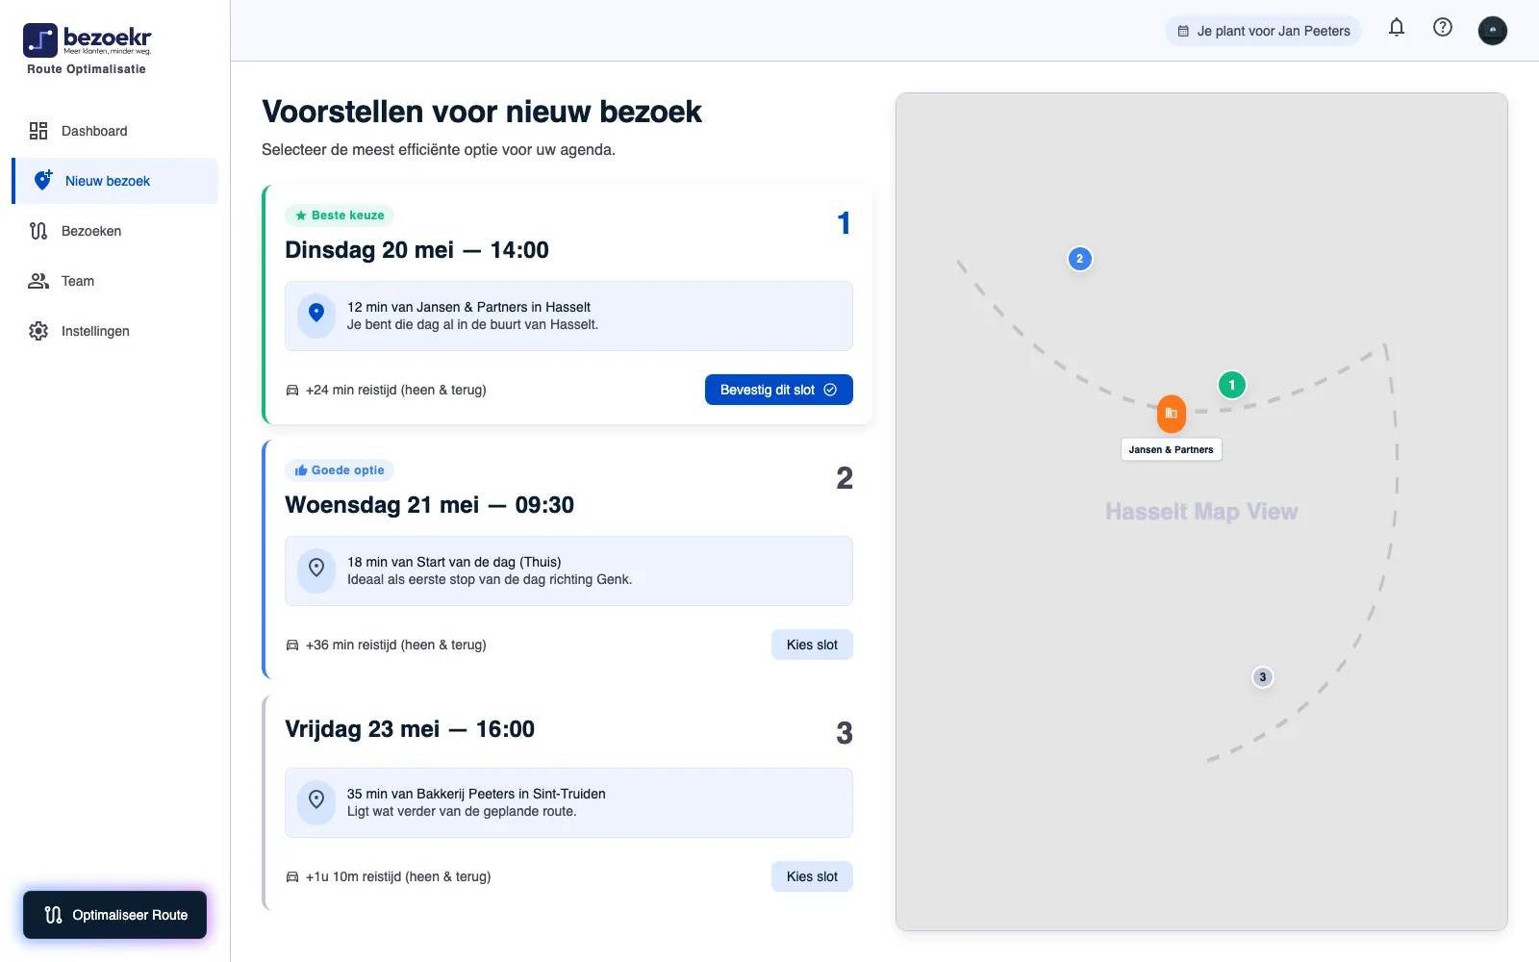The image size is (1539, 962).
Task: Choose Kies slot for Woensdag 21 mei
Action: point(812,645)
